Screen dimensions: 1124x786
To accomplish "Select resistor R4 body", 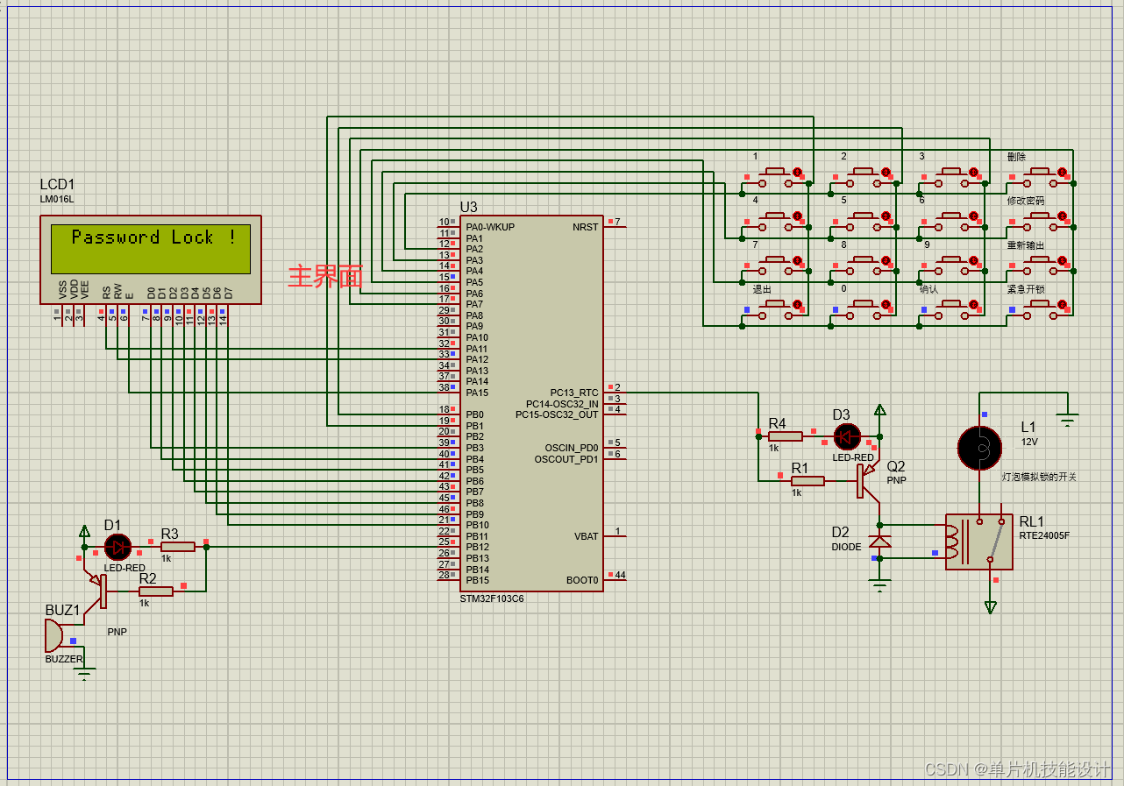I will 786,435.
